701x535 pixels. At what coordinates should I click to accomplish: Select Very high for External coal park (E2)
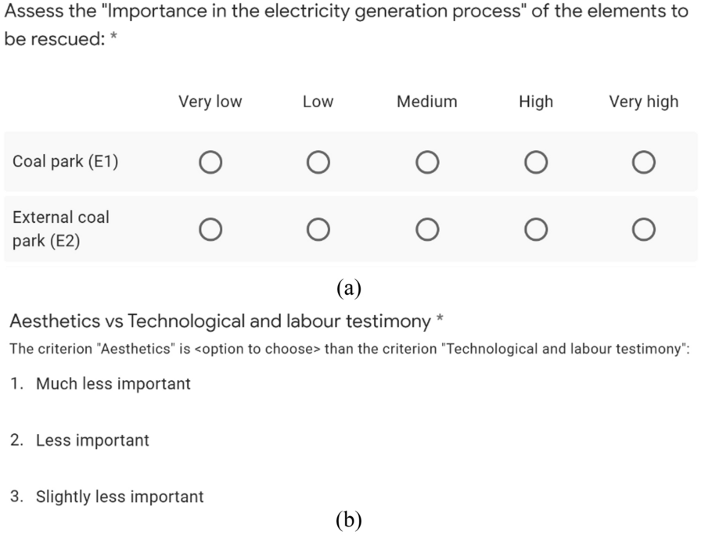tap(644, 229)
